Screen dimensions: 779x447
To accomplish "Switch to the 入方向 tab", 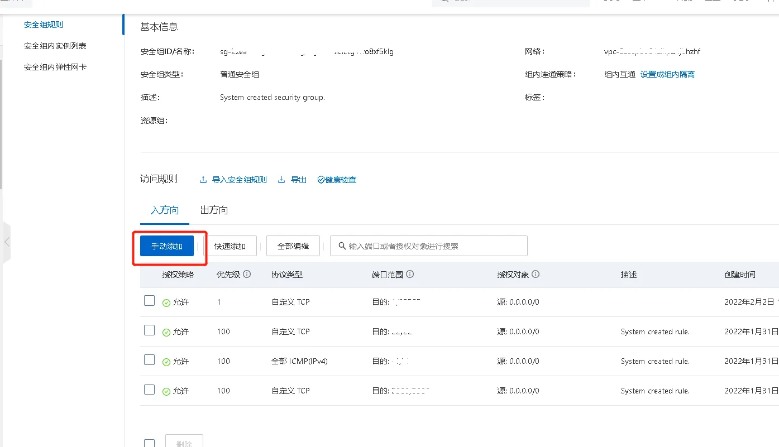I will [165, 210].
